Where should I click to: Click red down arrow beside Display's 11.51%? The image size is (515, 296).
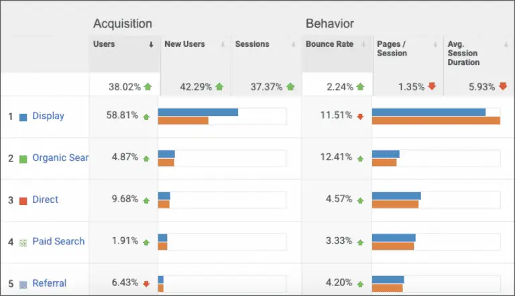(x=360, y=117)
